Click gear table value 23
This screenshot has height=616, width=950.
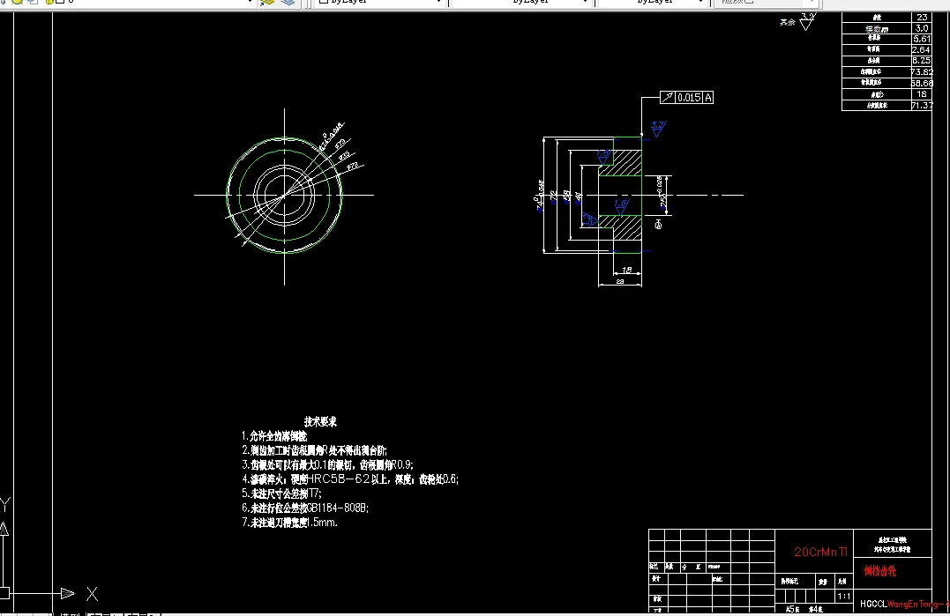tap(922, 17)
